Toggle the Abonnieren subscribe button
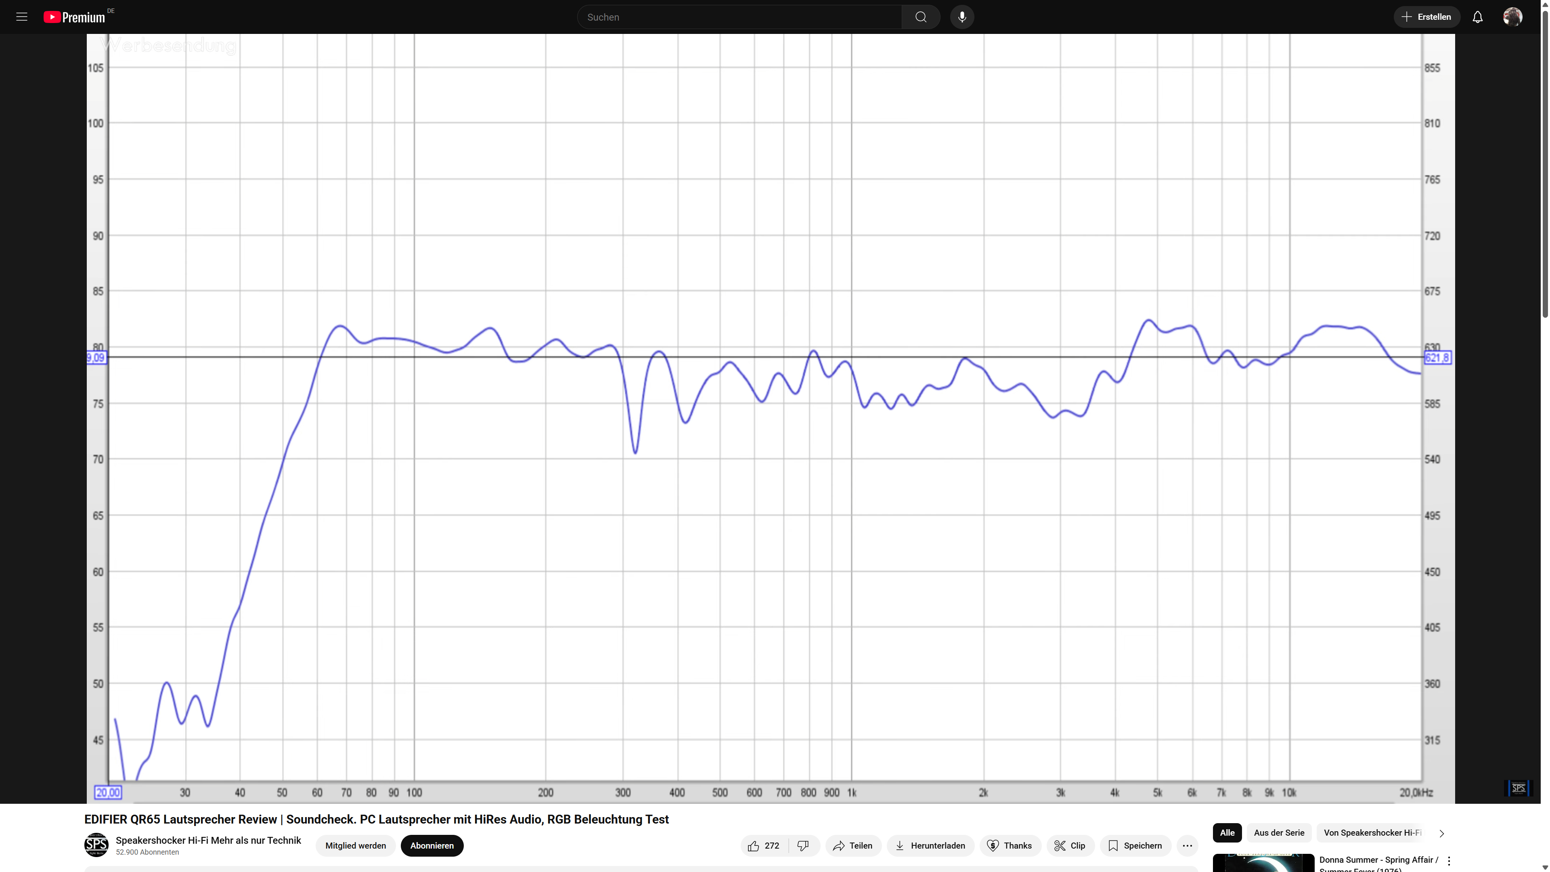This screenshot has width=1550, height=872. click(431, 845)
